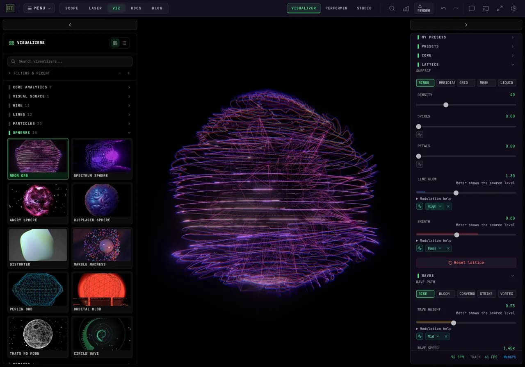
Task: Toggle Breath modulation waveform button
Action: click(420, 248)
